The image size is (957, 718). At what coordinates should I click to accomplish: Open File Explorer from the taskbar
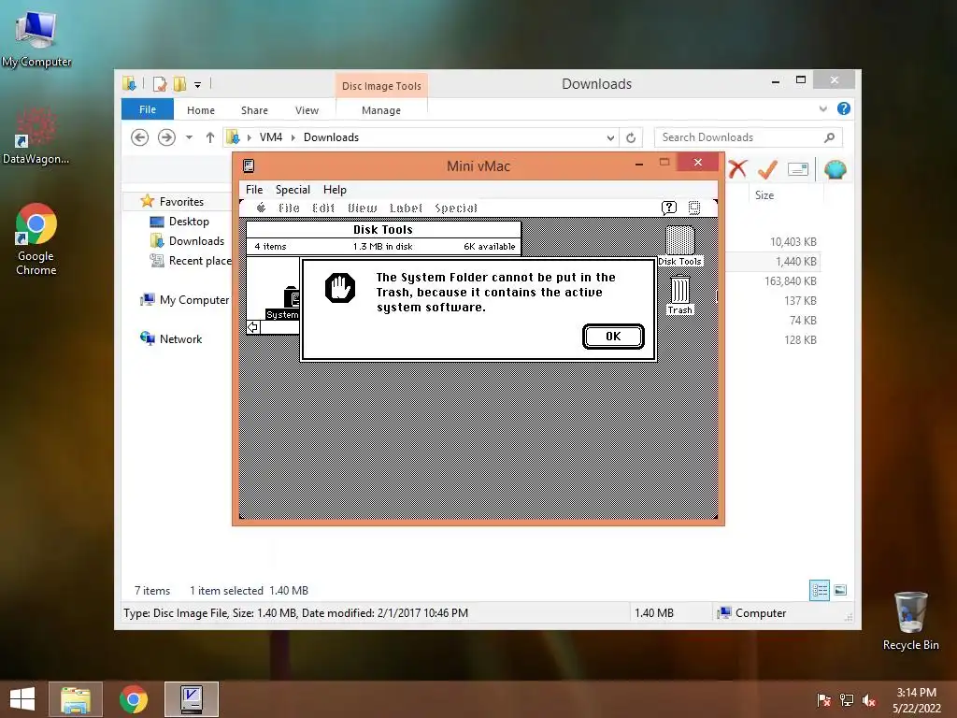(76, 699)
